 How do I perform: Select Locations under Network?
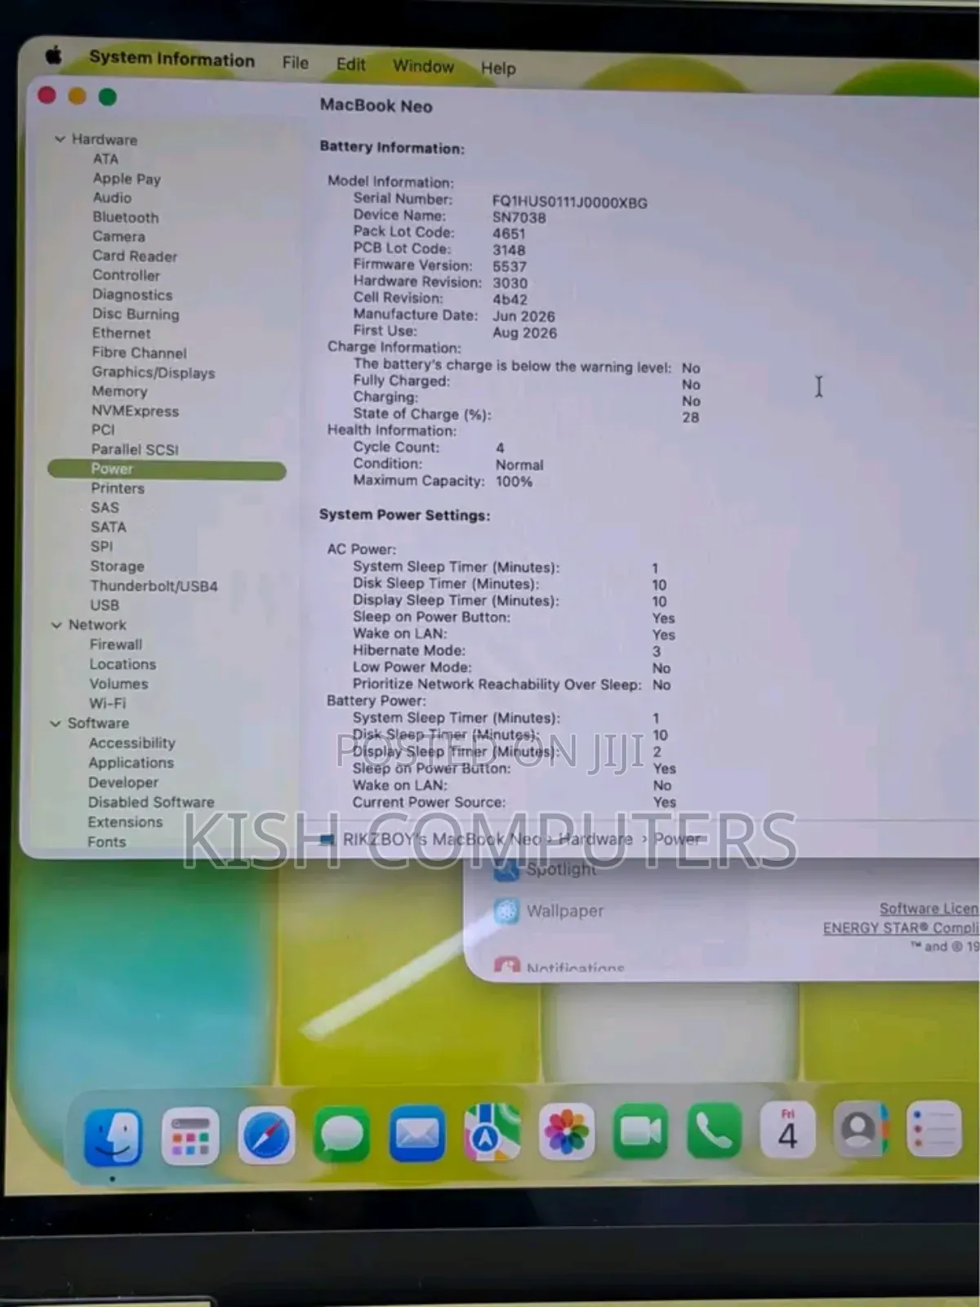click(x=122, y=664)
